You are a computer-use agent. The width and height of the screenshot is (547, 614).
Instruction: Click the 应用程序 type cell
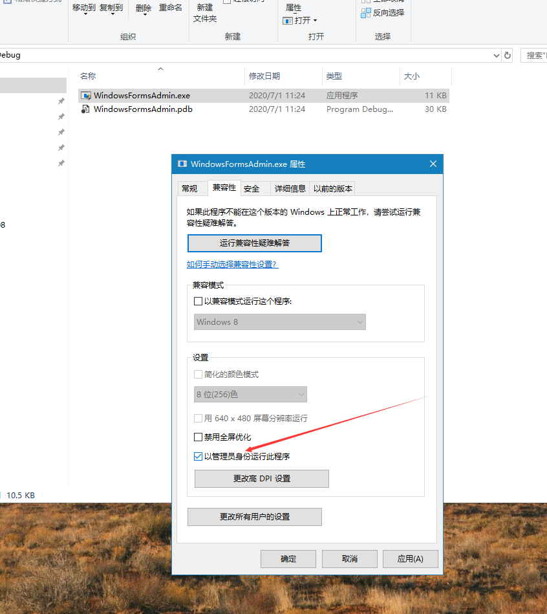pos(342,96)
